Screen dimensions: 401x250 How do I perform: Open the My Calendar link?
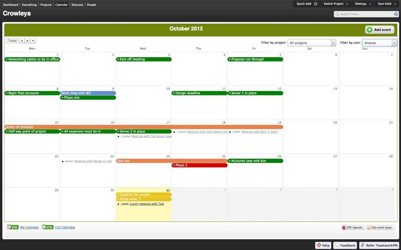pos(30,227)
